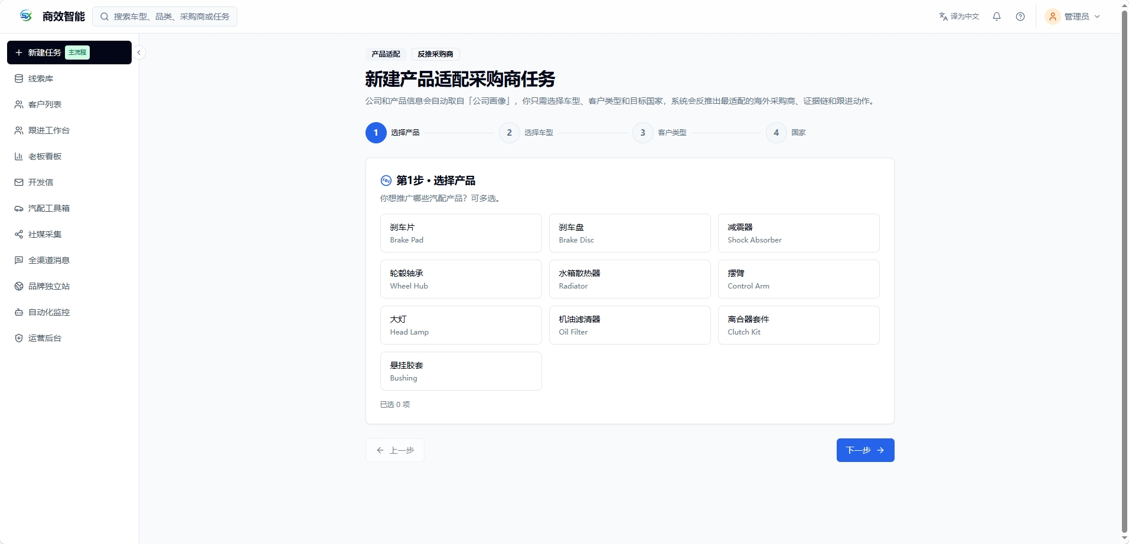
Task: Open 品牌独立站 from the sidebar
Action: [69, 286]
